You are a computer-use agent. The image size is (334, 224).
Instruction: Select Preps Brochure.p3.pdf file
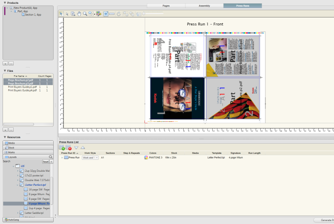coord(28,83)
